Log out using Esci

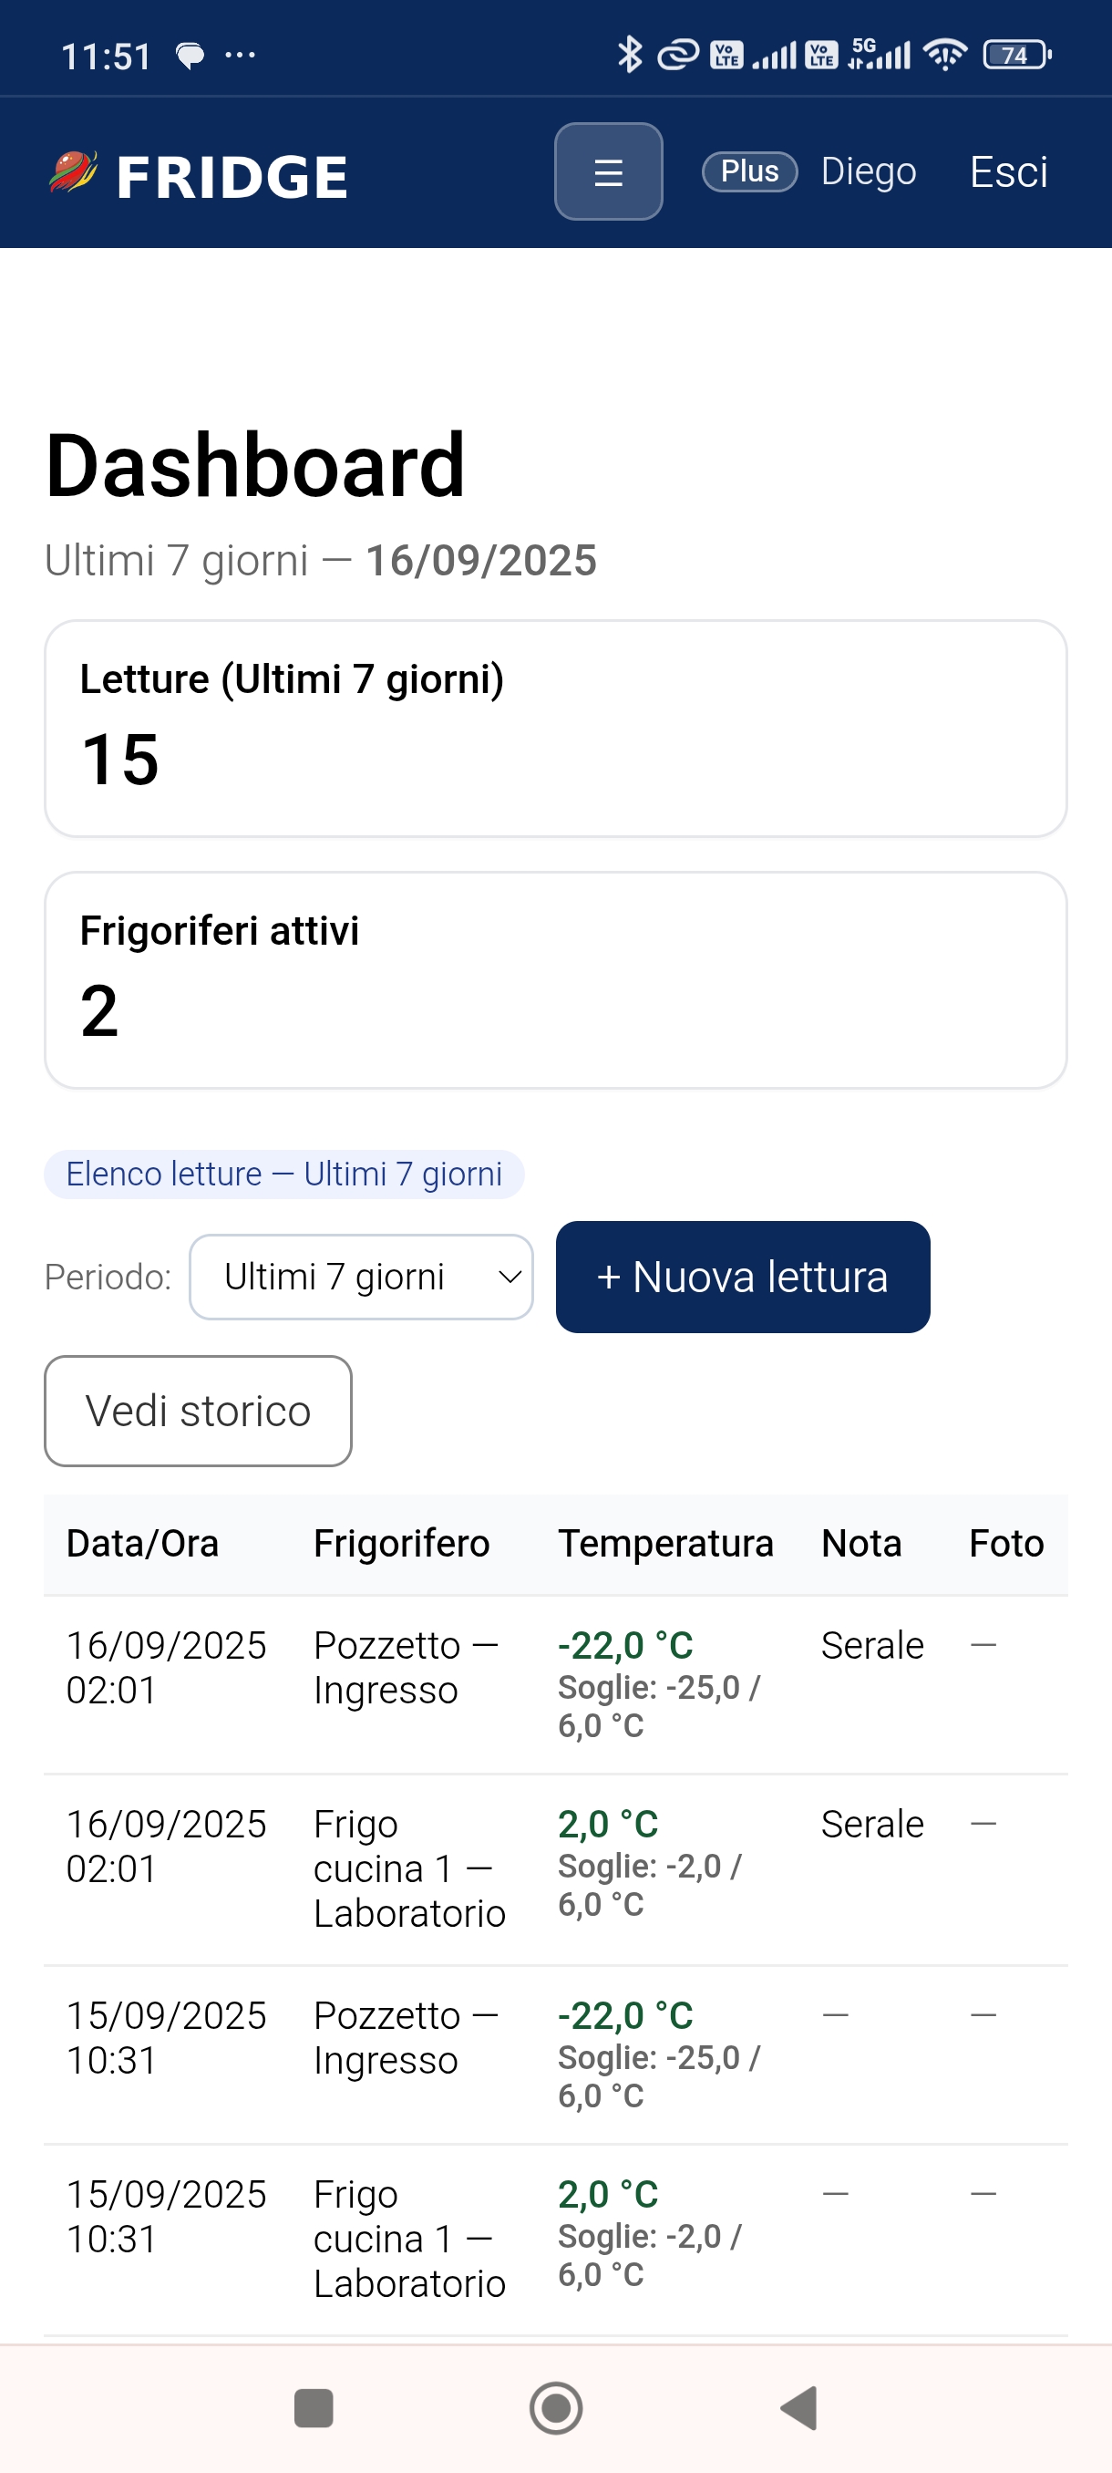(x=1008, y=171)
